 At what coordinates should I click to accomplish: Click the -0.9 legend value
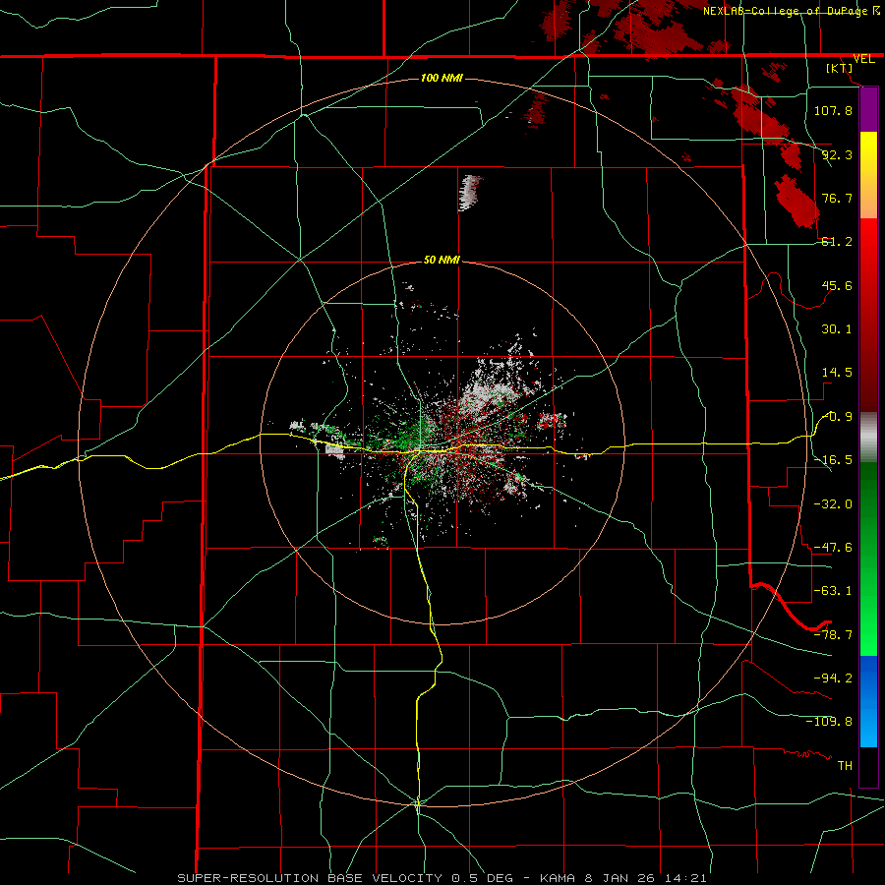[x=837, y=417]
